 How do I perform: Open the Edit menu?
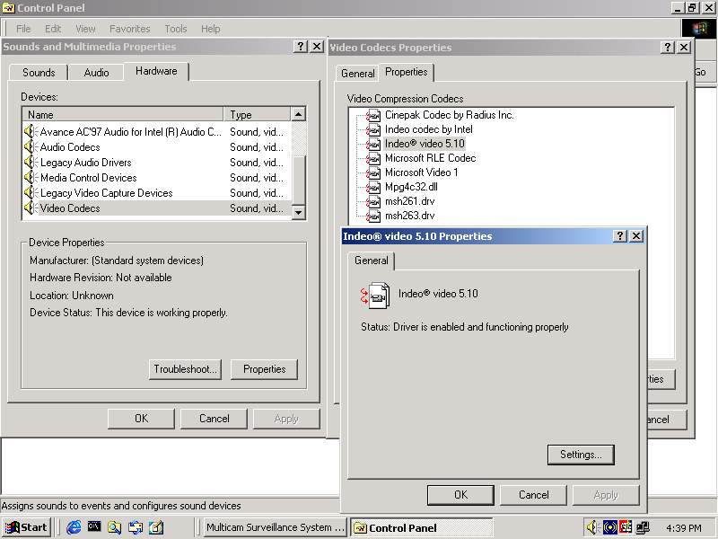[53, 29]
